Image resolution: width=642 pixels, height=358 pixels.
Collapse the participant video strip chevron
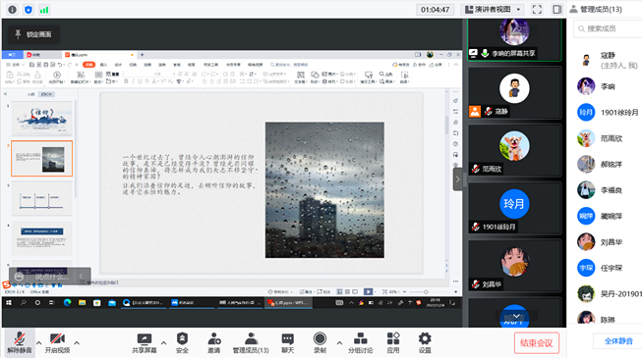pos(458,179)
